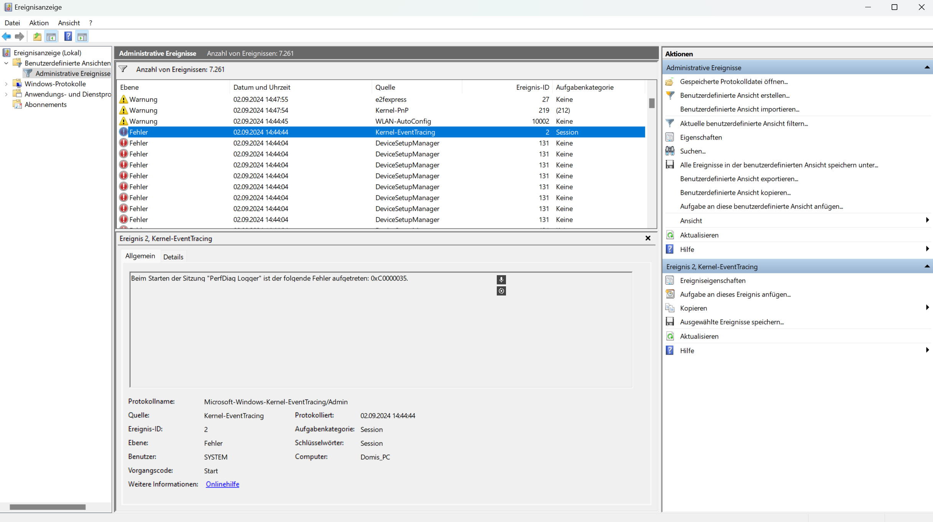Open the Kopieren submenu arrow
Image resolution: width=933 pixels, height=522 pixels.
click(927, 308)
